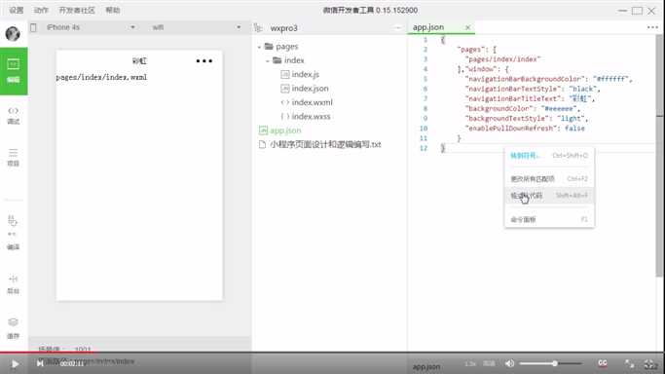Image resolution: width=665 pixels, height=374 pixels.
Task: Open the 开发者社区 menu
Action: (x=77, y=10)
